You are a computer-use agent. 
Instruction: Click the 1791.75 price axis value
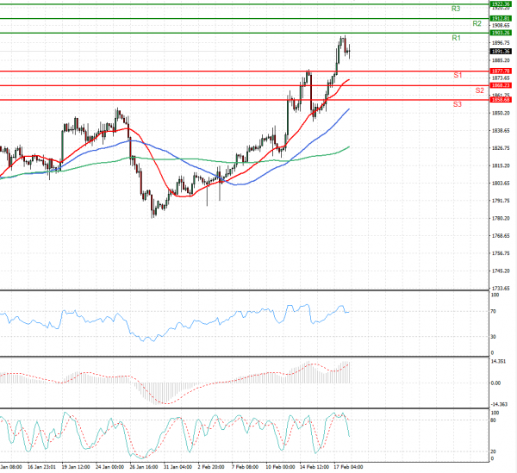pyautogui.click(x=501, y=201)
